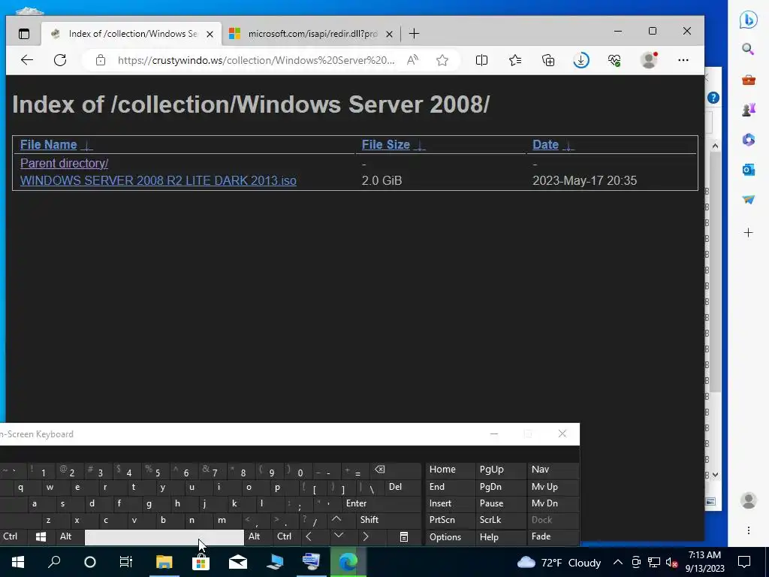Toggle the Nav key on On-Screen Keyboard
This screenshot has height=577, width=769.
(x=553, y=470)
